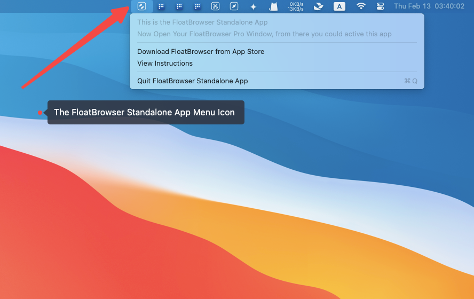Select View Instructions menu item
This screenshot has width=474, height=299.
(277, 63)
